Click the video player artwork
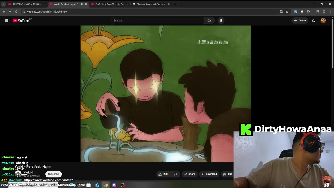The height and width of the screenshot is (188, 334). (166, 94)
